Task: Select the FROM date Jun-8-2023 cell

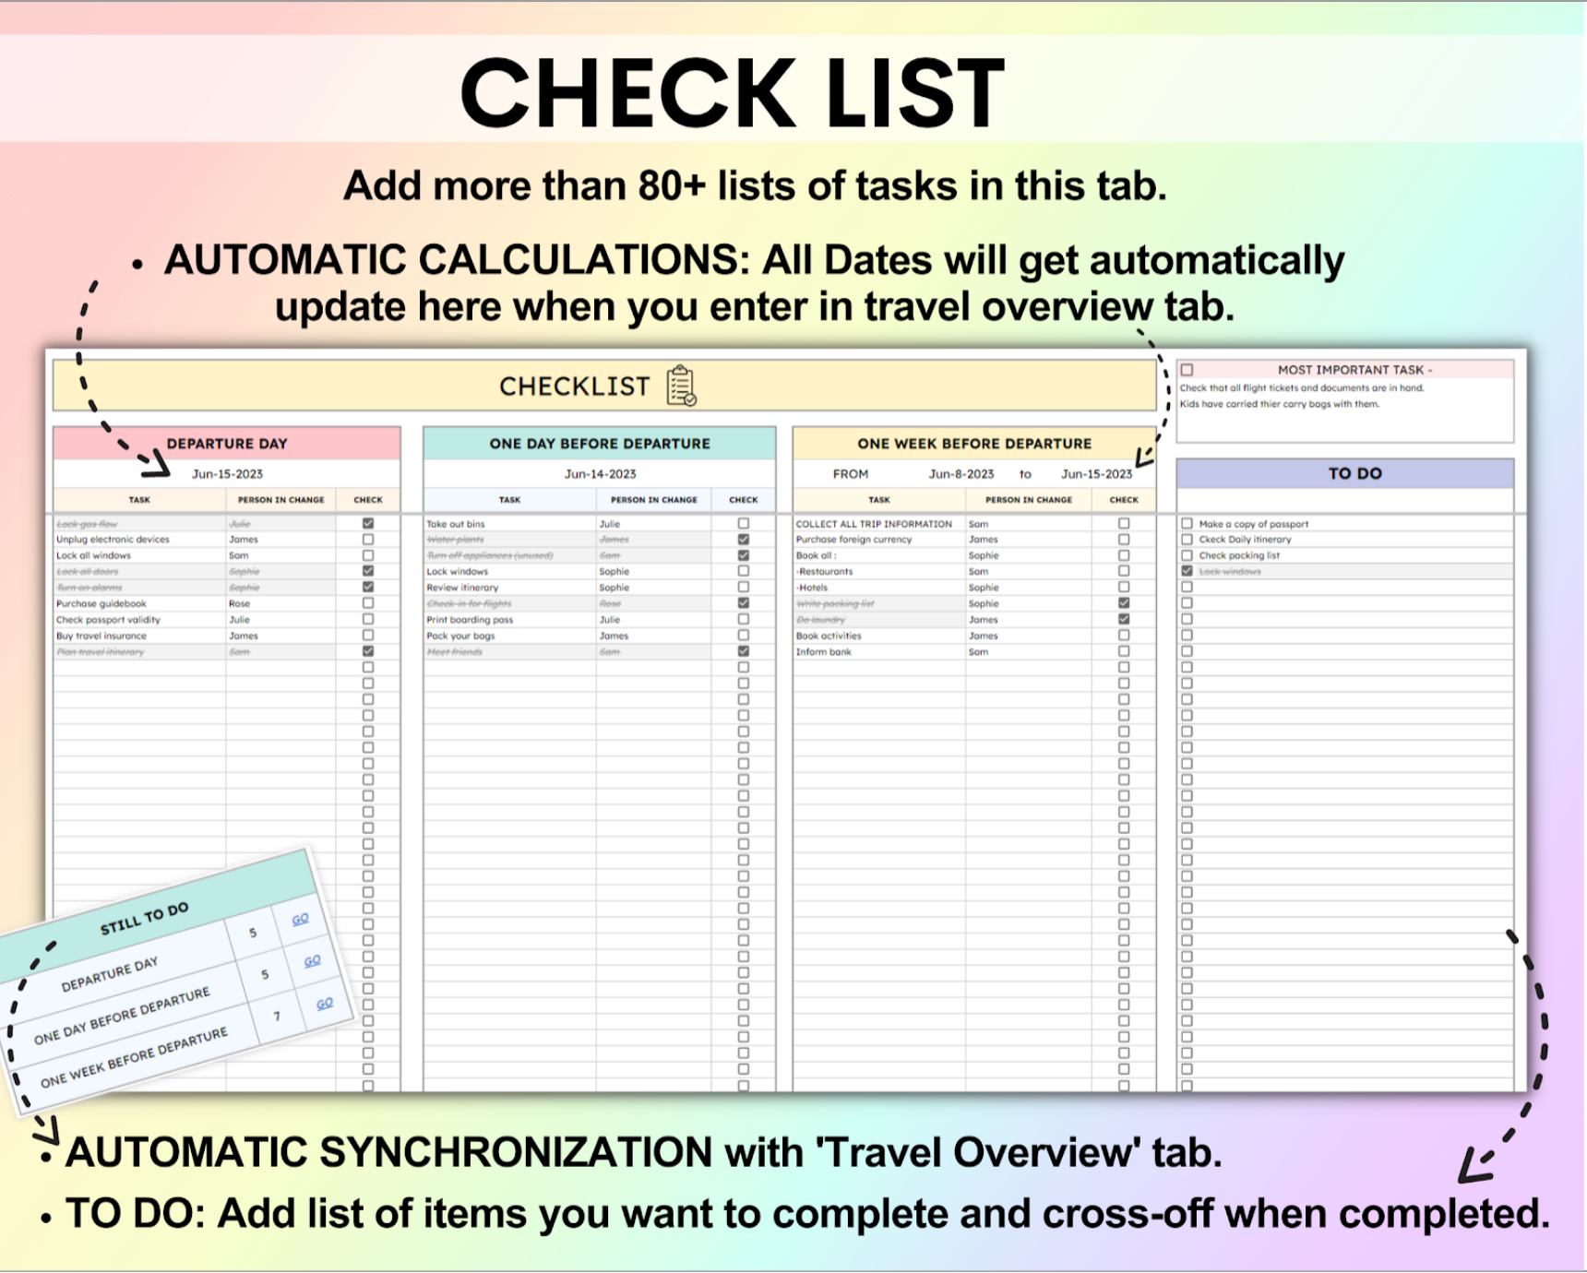Action: point(961,474)
